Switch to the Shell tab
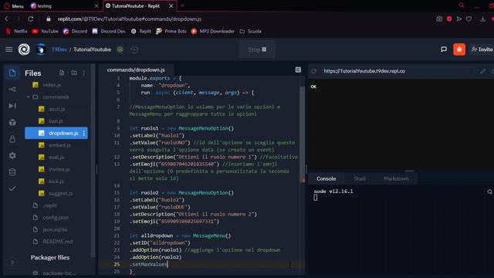Image resolution: width=494 pixels, height=278 pixels. pos(360,178)
